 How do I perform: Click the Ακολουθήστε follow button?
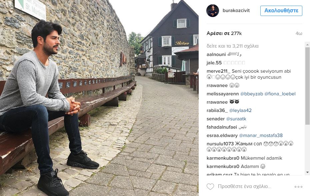point(281,11)
